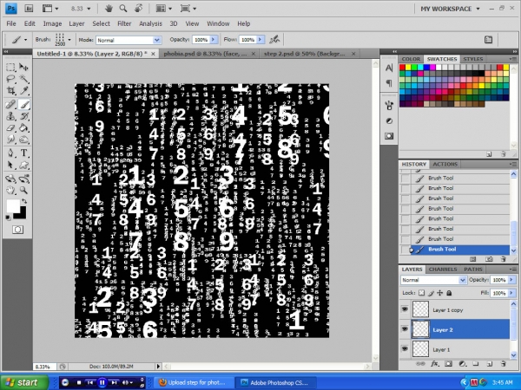Open Adobe Photoshop CS taskbar button
This screenshot has height=390, width=521.
tap(274, 382)
